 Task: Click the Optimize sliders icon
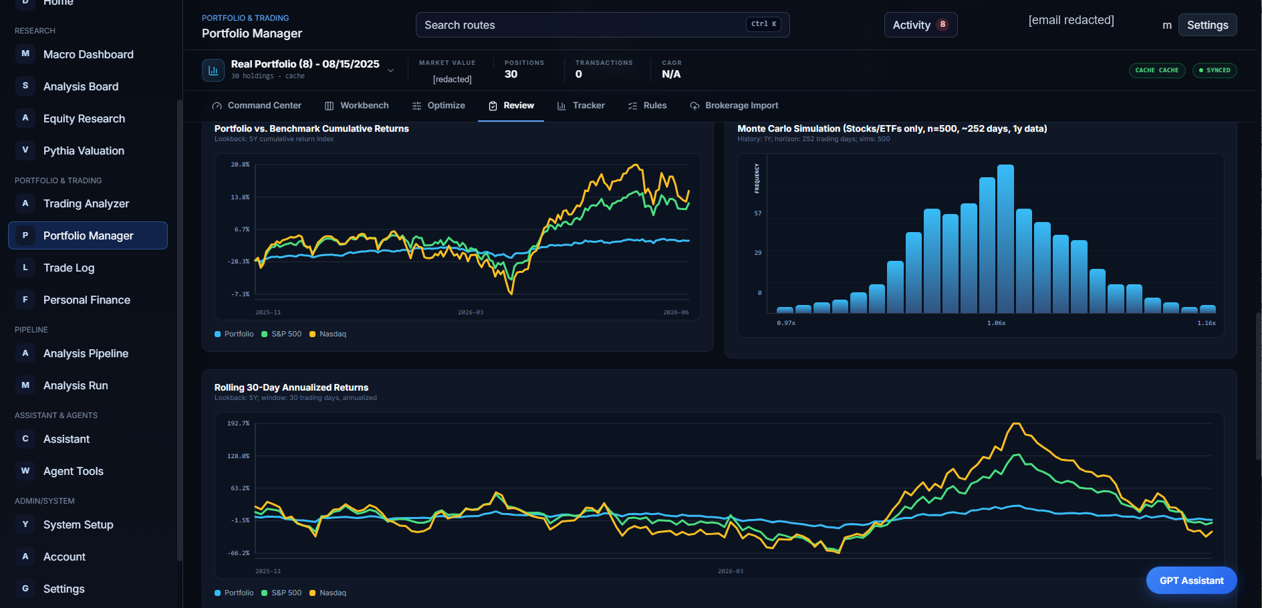416,106
